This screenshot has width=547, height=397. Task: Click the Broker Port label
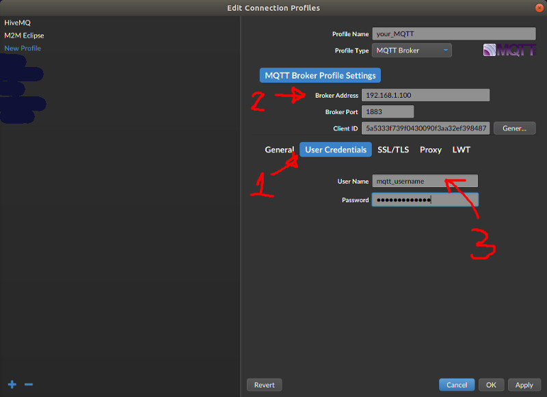coord(341,112)
